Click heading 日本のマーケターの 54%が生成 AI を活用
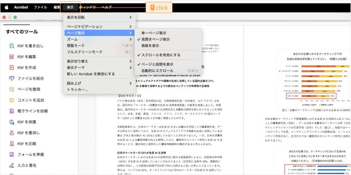The image size is (351, 175). click(x=142, y=153)
